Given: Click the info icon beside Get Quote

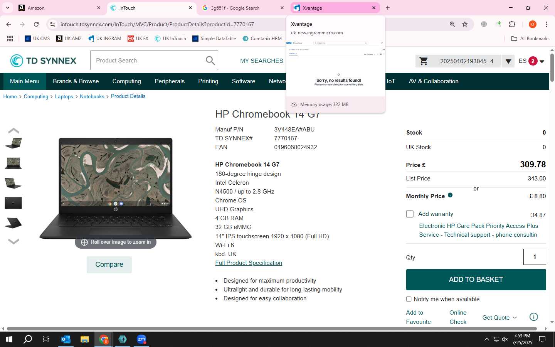Looking at the screenshot, I should coord(533,317).
